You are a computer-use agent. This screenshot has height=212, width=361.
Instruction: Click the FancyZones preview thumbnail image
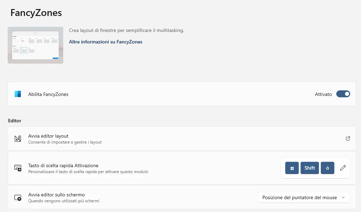click(36, 45)
